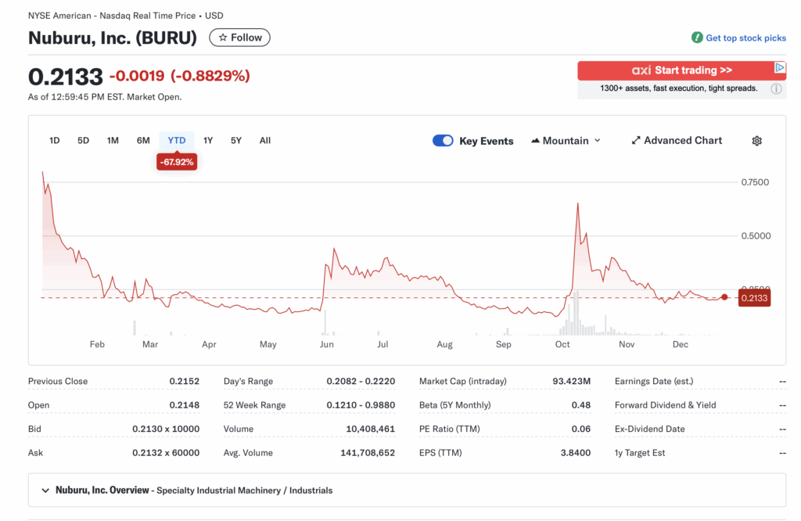Select the YTD range tab
801x521 pixels.
coord(176,140)
